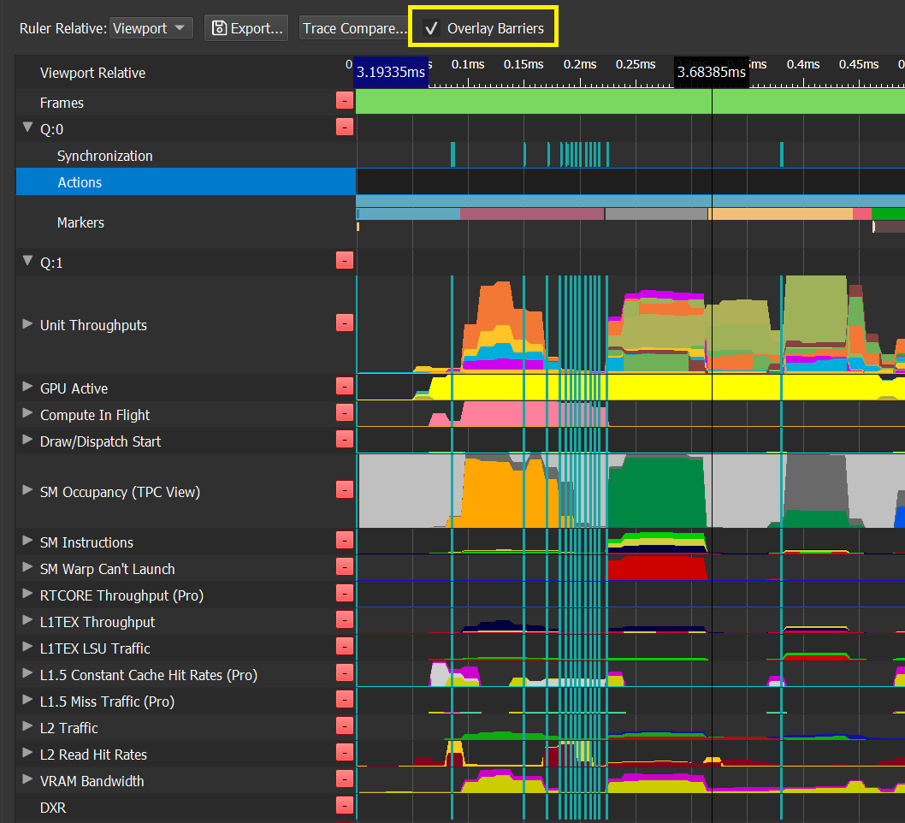The image size is (905, 823).
Task: Click the minus icon next to VRAM Bandwidth
Action: tap(344, 779)
